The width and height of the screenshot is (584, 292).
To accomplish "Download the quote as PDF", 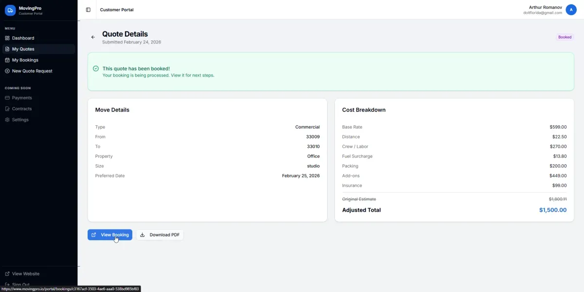I will tap(160, 235).
